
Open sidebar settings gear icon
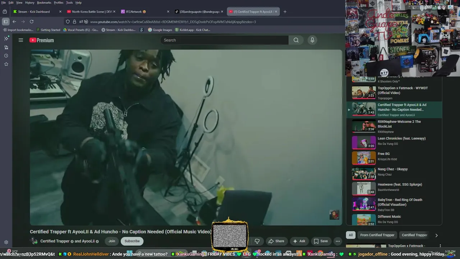click(6, 242)
